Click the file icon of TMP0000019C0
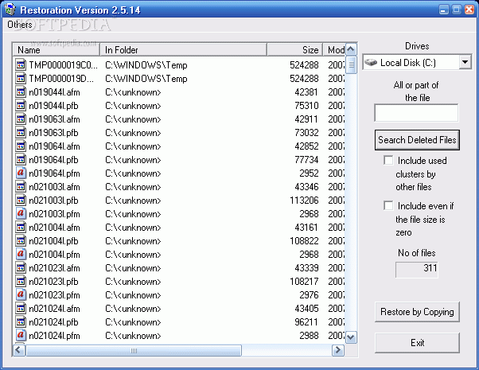The height and width of the screenshot is (370, 479). (21, 64)
